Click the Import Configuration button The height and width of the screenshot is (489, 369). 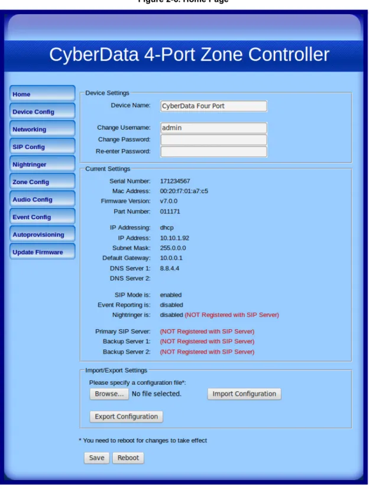[244, 394]
